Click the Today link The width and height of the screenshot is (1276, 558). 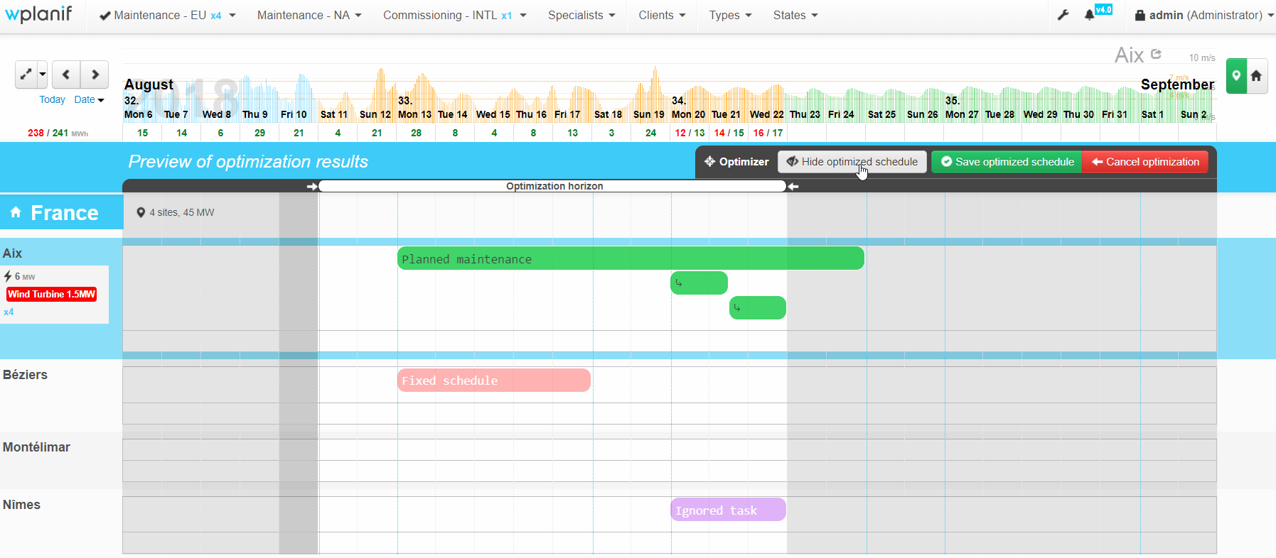click(52, 99)
